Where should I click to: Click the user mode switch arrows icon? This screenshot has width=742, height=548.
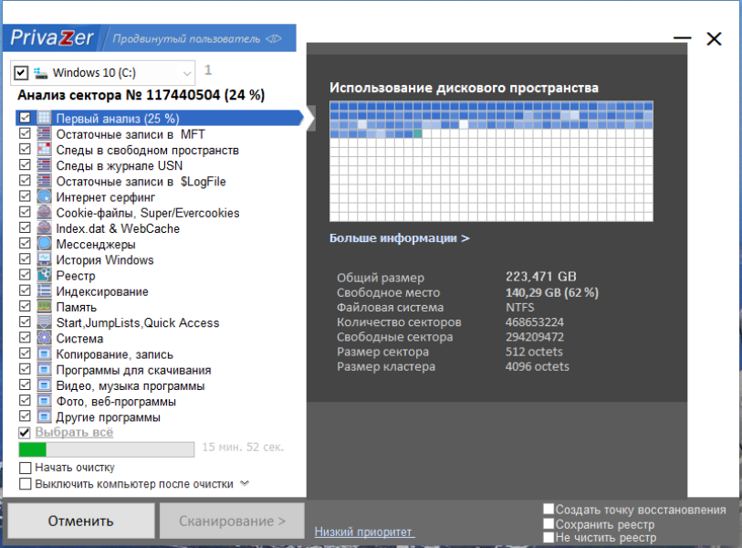[x=274, y=38]
